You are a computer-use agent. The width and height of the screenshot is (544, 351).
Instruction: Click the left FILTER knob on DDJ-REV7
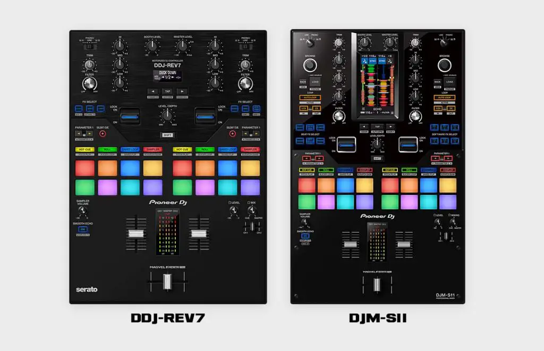coord(89,84)
